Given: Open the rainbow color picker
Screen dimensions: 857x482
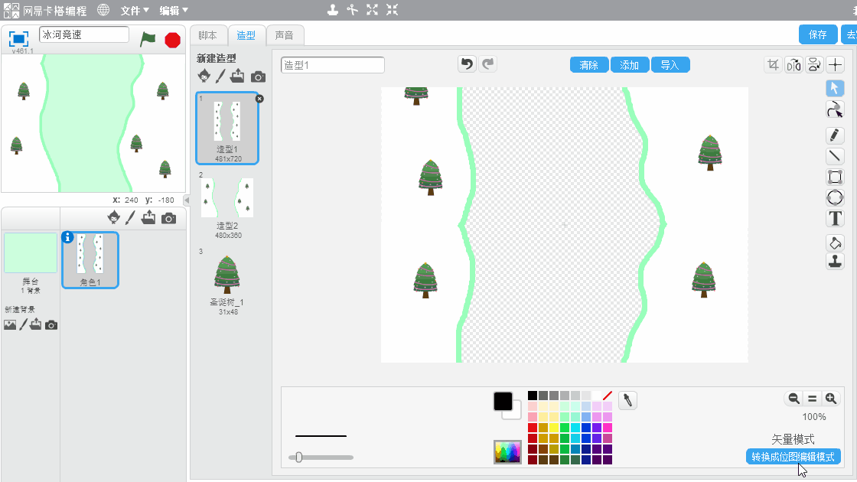Looking at the screenshot, I should pyautogui.click(x=508, y=452).
